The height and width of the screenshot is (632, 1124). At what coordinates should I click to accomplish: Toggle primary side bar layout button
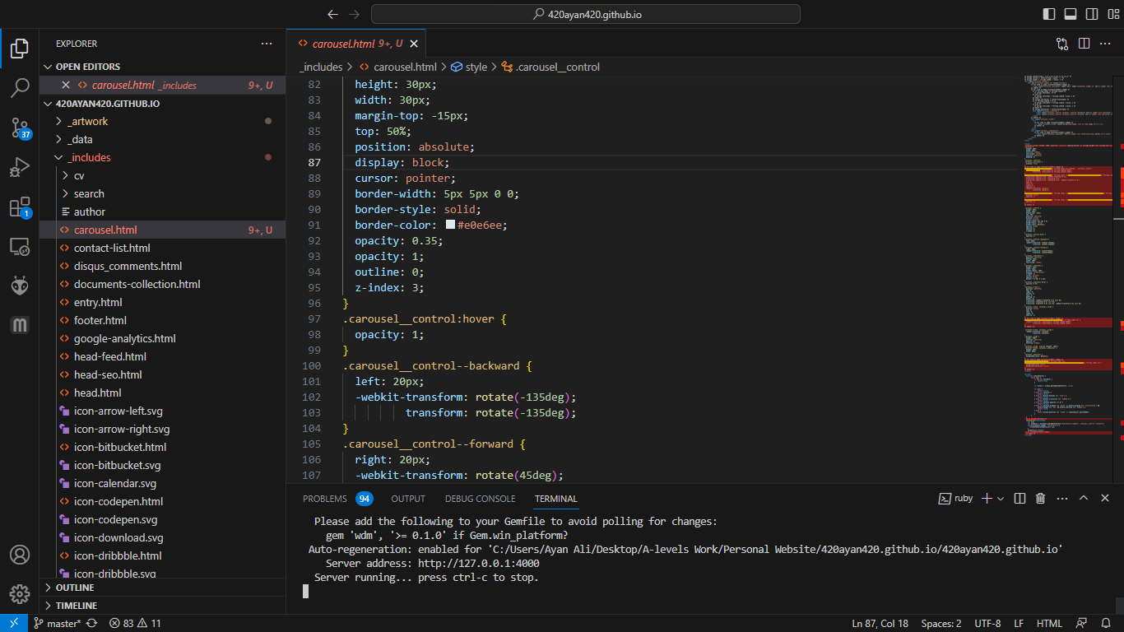[x=1048, y=14]
